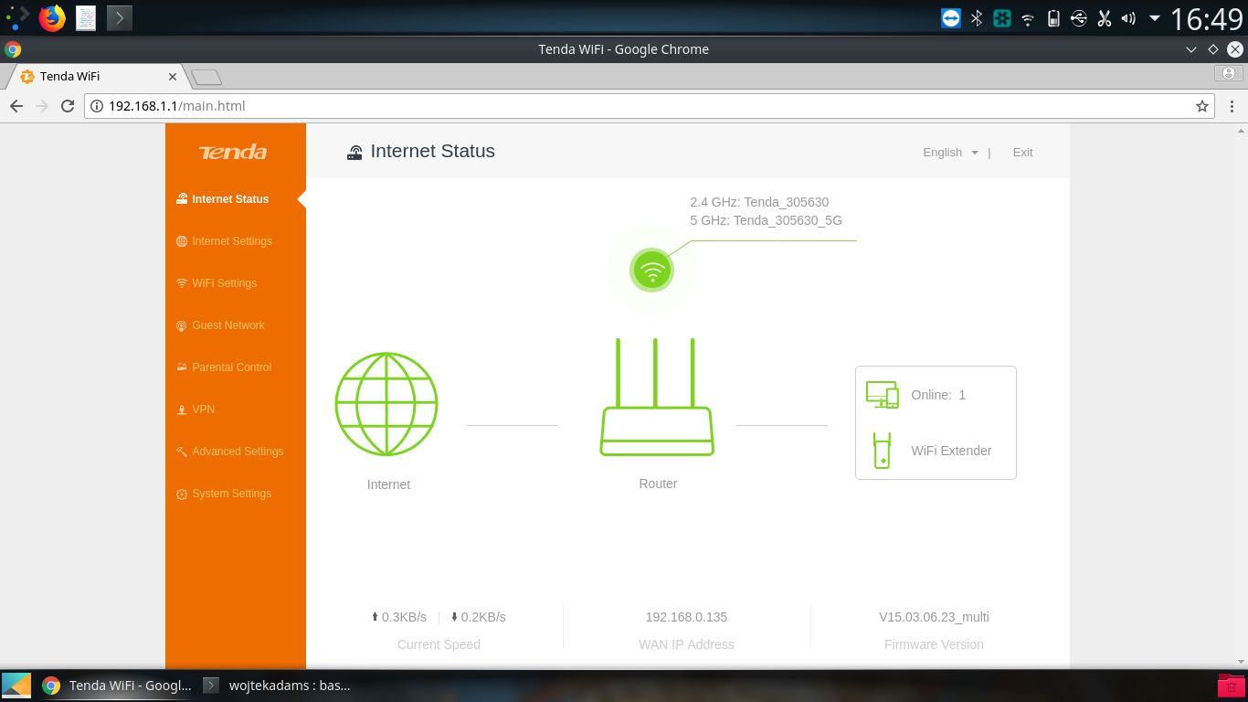Click the Chrome user profile button

1229,73
